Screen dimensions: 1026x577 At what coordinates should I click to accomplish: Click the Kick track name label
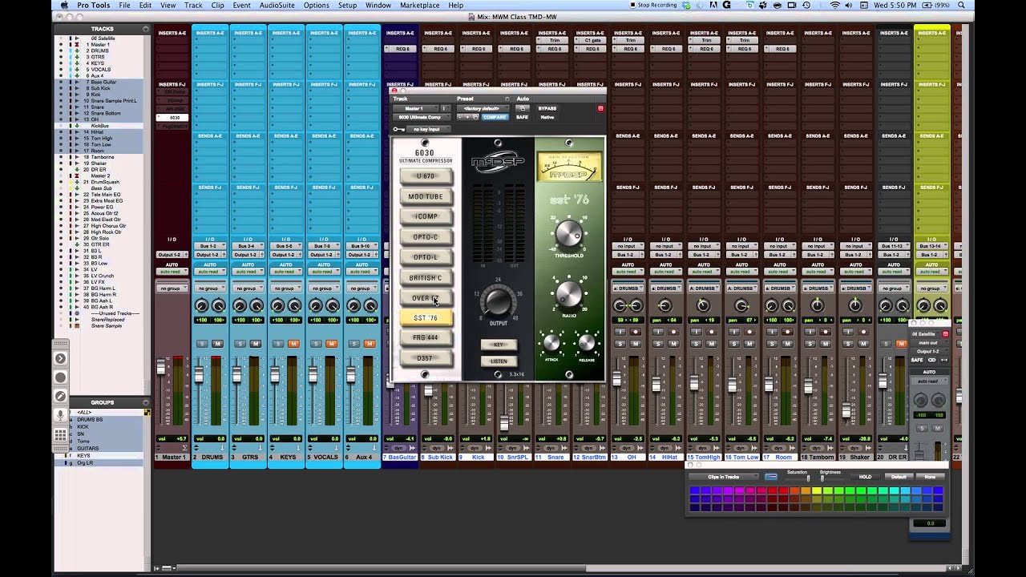click(x=478, y=457)
